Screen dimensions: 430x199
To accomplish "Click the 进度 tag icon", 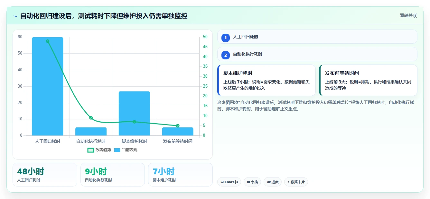I will coord(269,182).
